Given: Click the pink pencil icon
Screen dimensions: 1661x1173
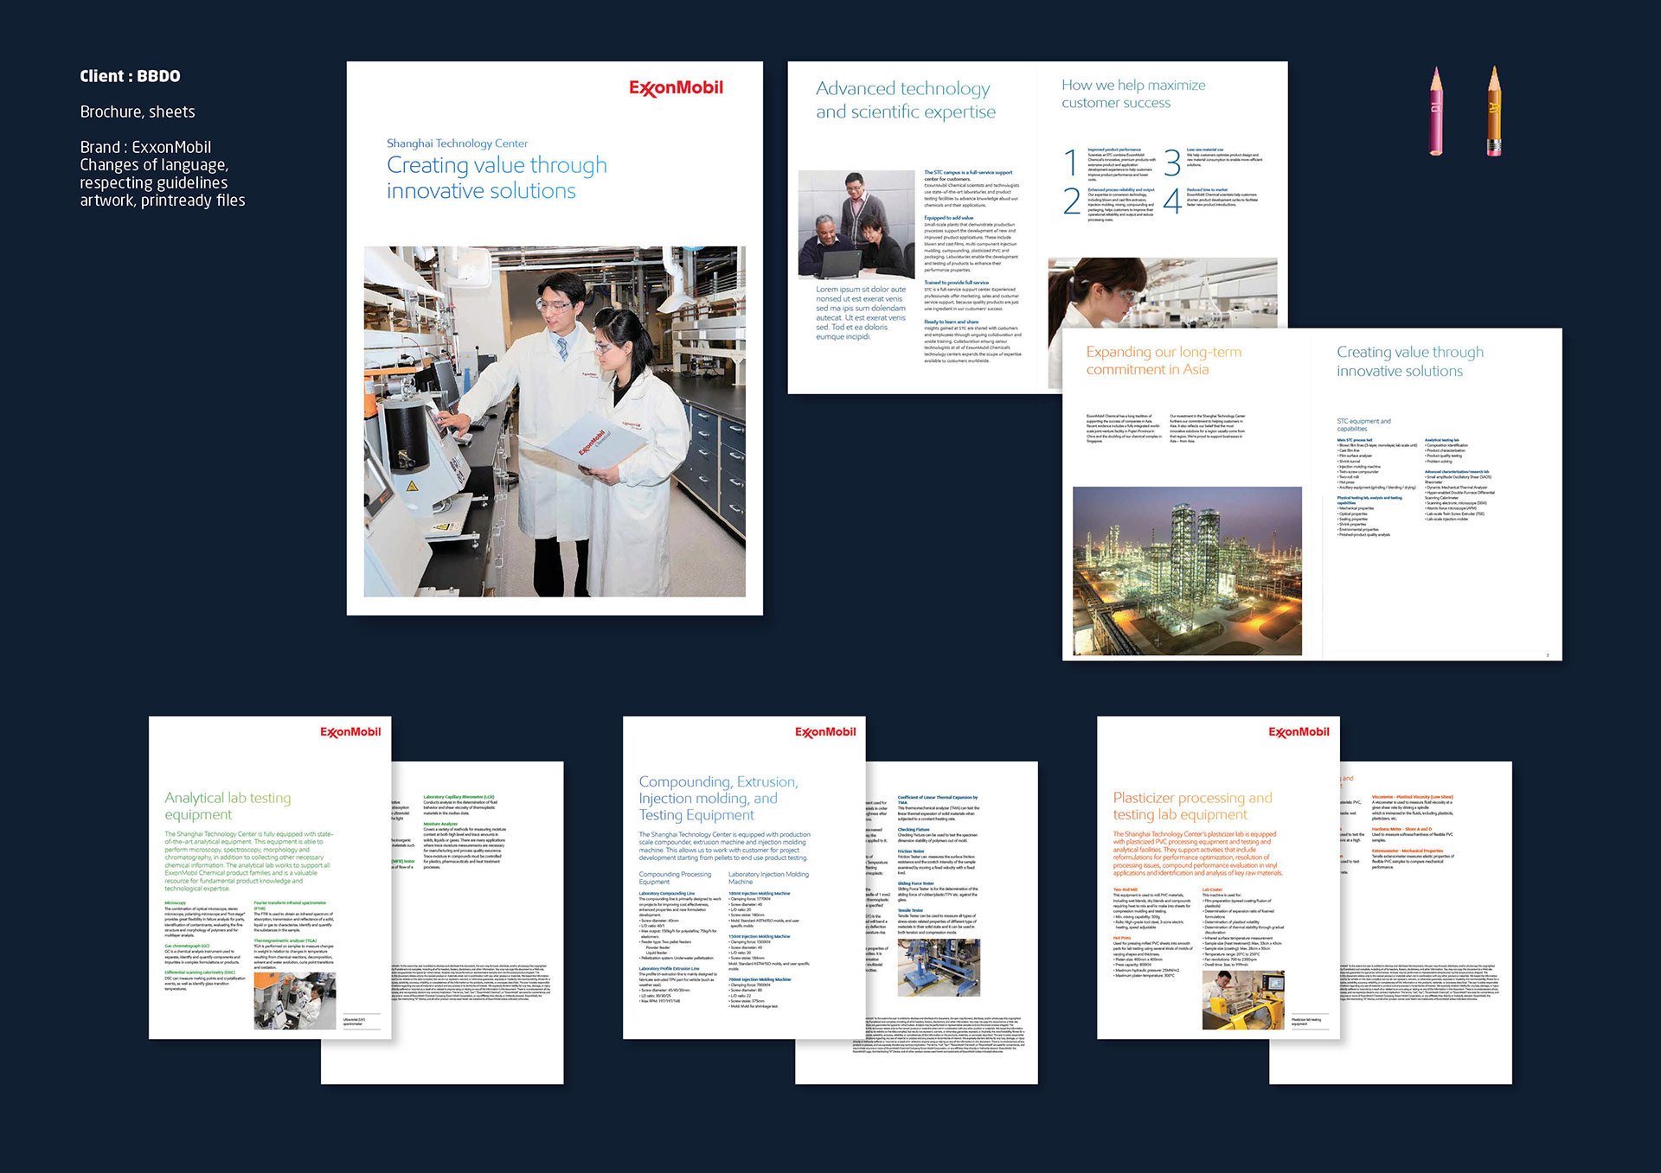Looking at the screenshot, I should 1436,111.
